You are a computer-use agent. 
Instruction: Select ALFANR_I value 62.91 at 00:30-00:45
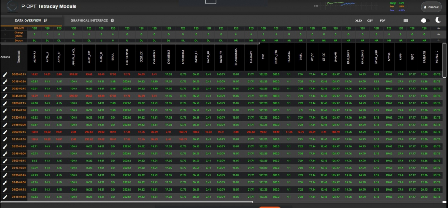(34, 89)
